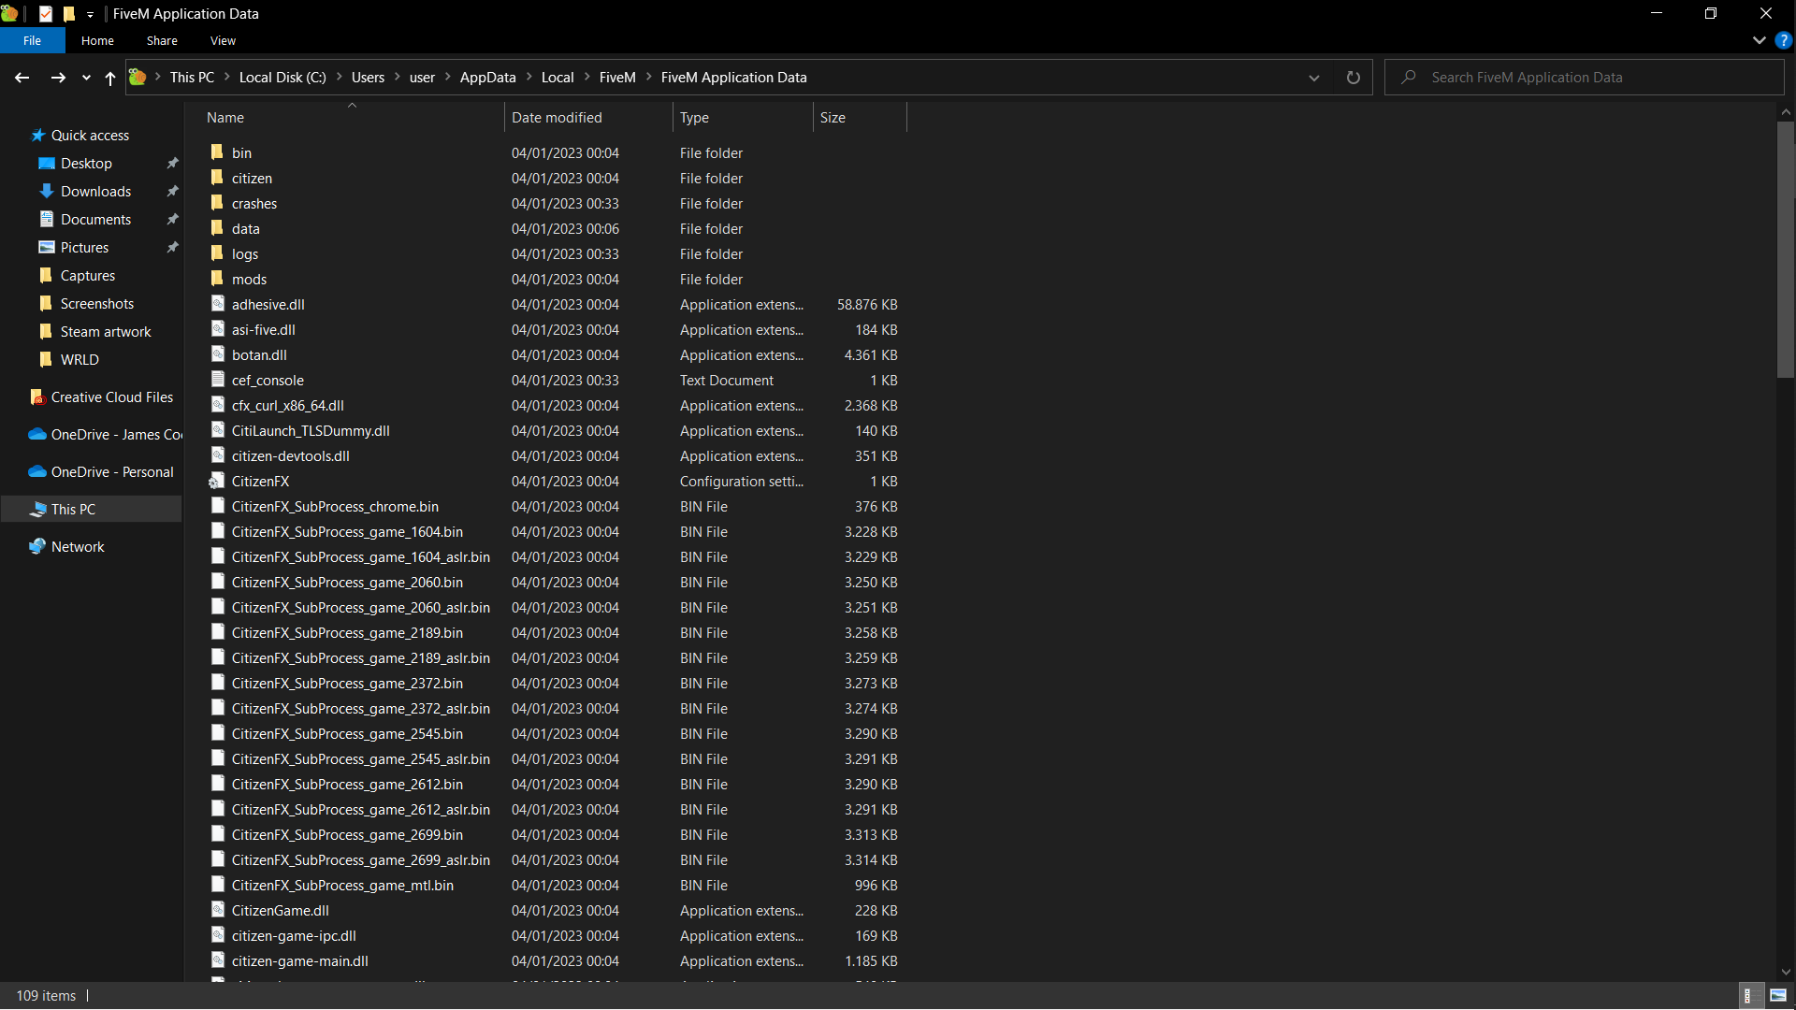Expand the ribbon with the chevron
Viewport: 1796px width, 1010px height.
1759,41
